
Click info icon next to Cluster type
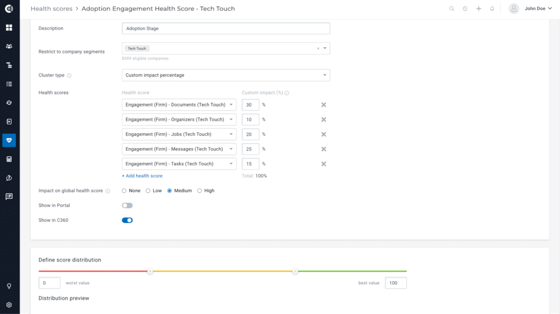(x=69, y=76)
